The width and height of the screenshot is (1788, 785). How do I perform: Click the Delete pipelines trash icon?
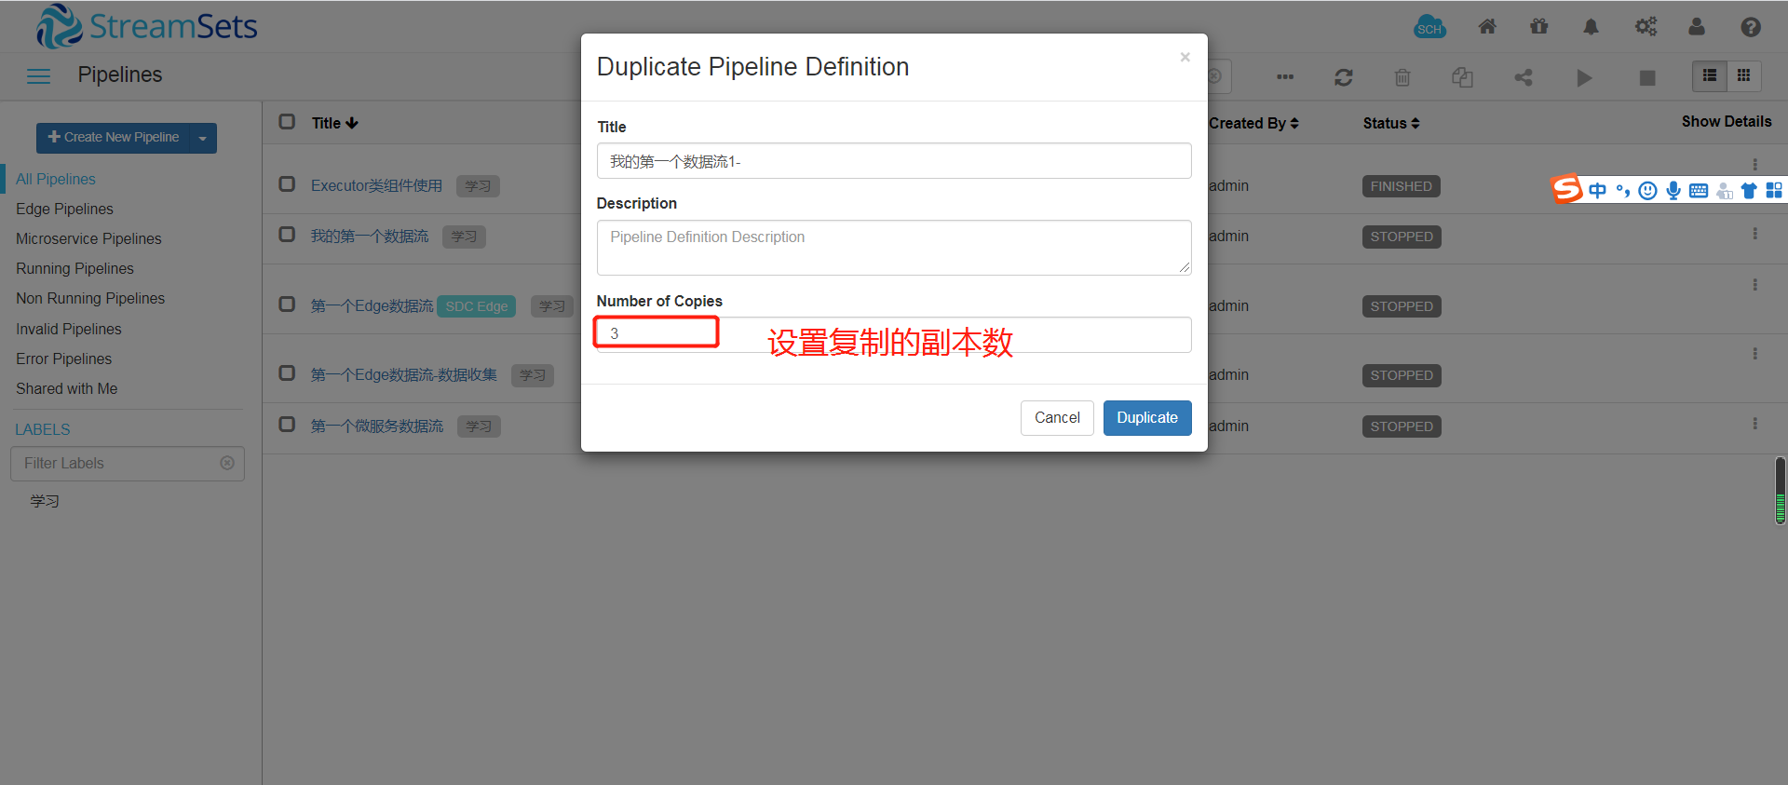click(1402, 77)
